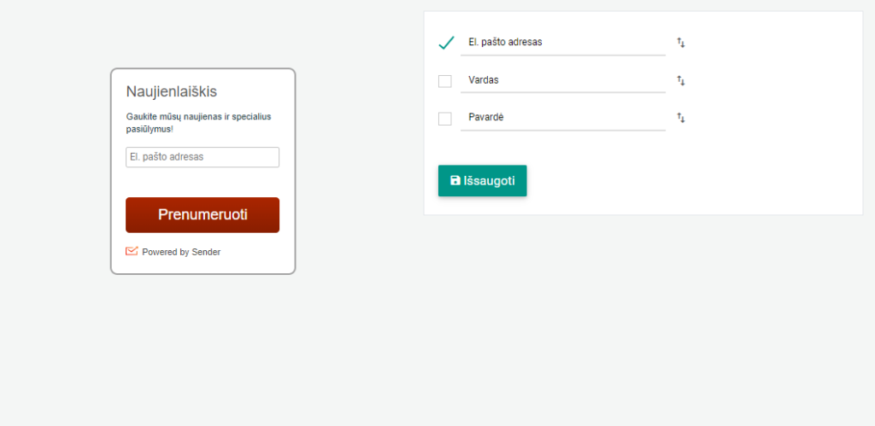Edit the Vardas label field

pyautogui.click(x=563, y=80)
